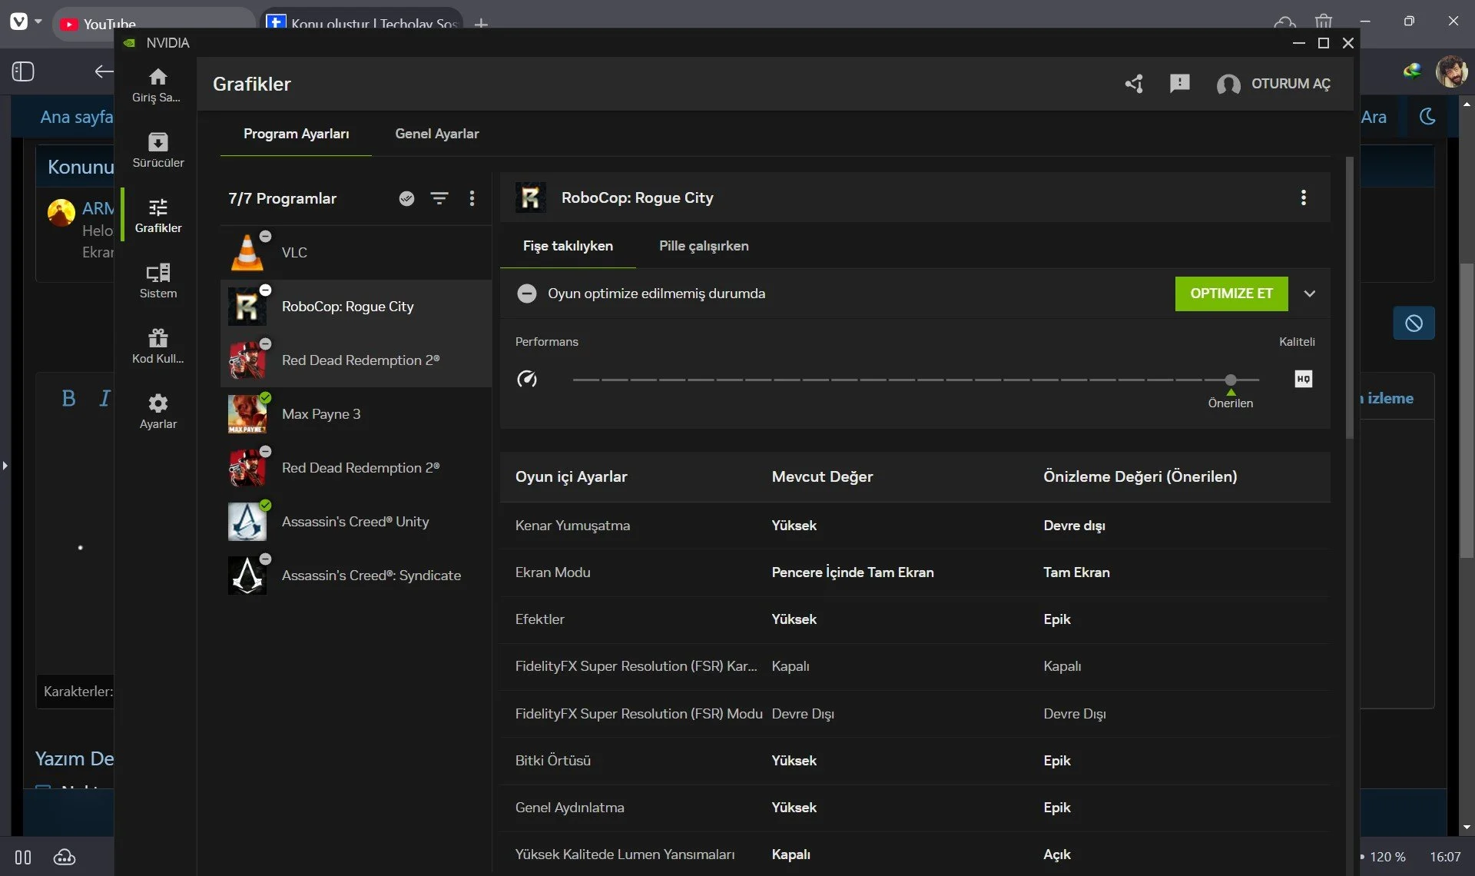
Task: Click Genel Aydınlatma setting label
Action: pyautogui.click(x=569, y=808)
